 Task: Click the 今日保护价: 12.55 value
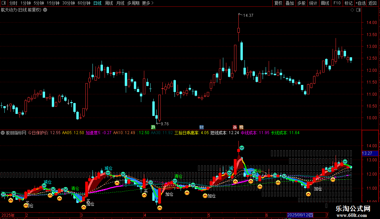point(44,133)
